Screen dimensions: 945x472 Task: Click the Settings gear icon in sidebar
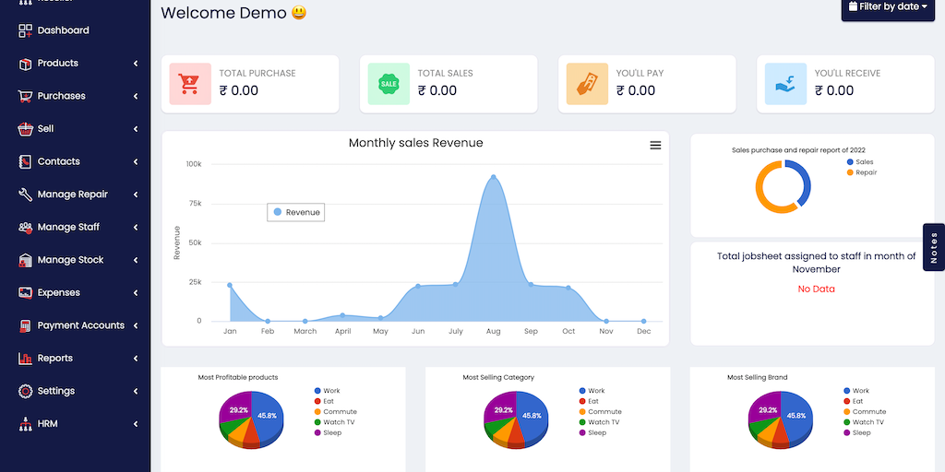(26, 391)
